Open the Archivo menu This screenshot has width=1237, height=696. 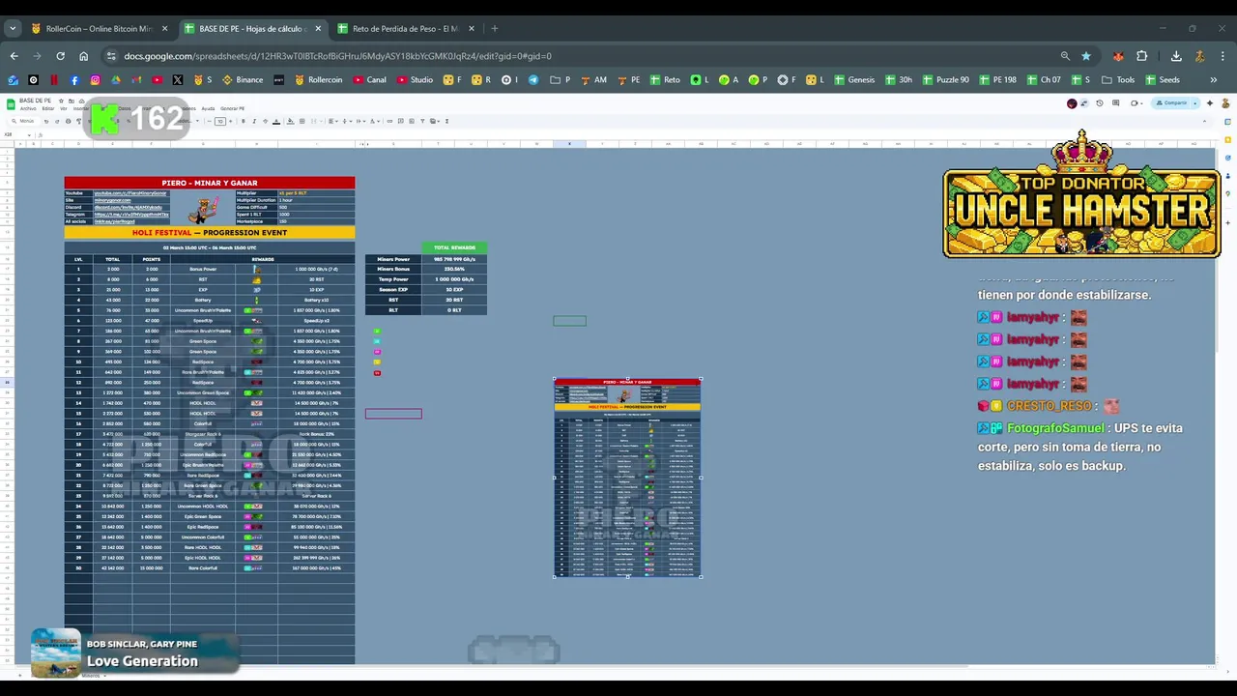28,108
